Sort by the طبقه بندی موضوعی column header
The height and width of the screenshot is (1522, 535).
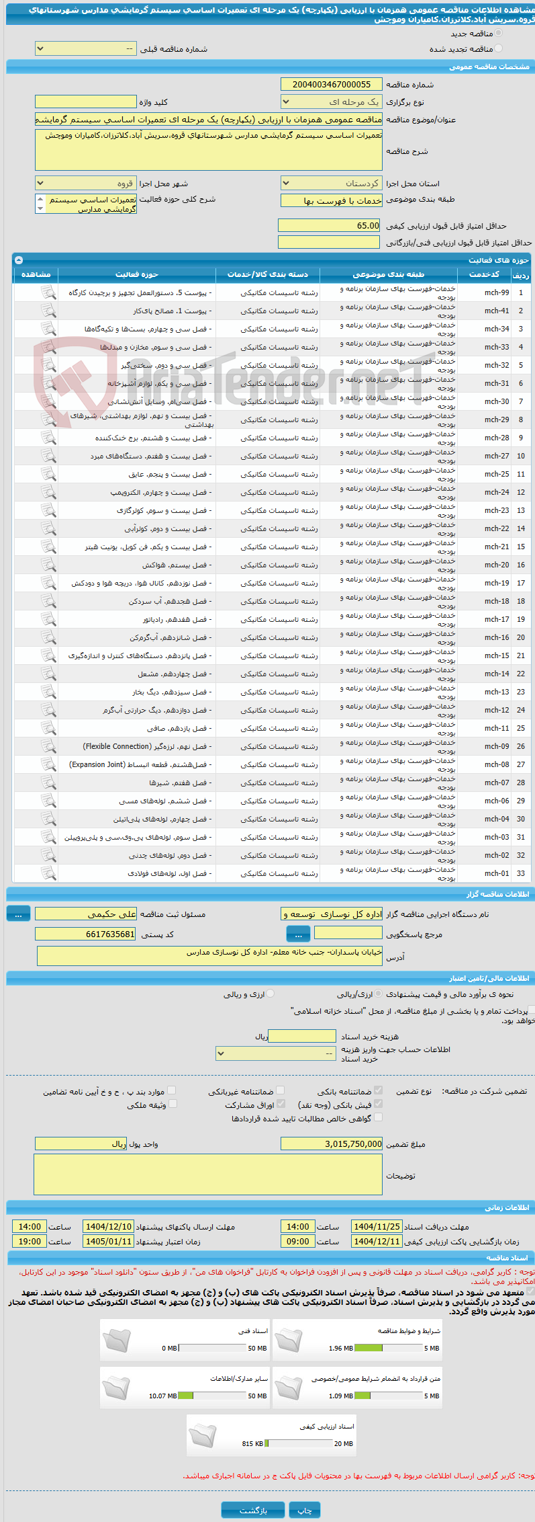389,274
